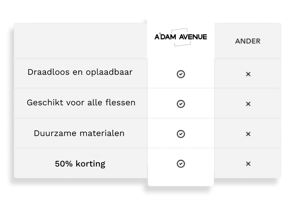The height and width of the screenshot is (206, 287).
Task: Select the ANDER column header
Action: tap(248, 41)
